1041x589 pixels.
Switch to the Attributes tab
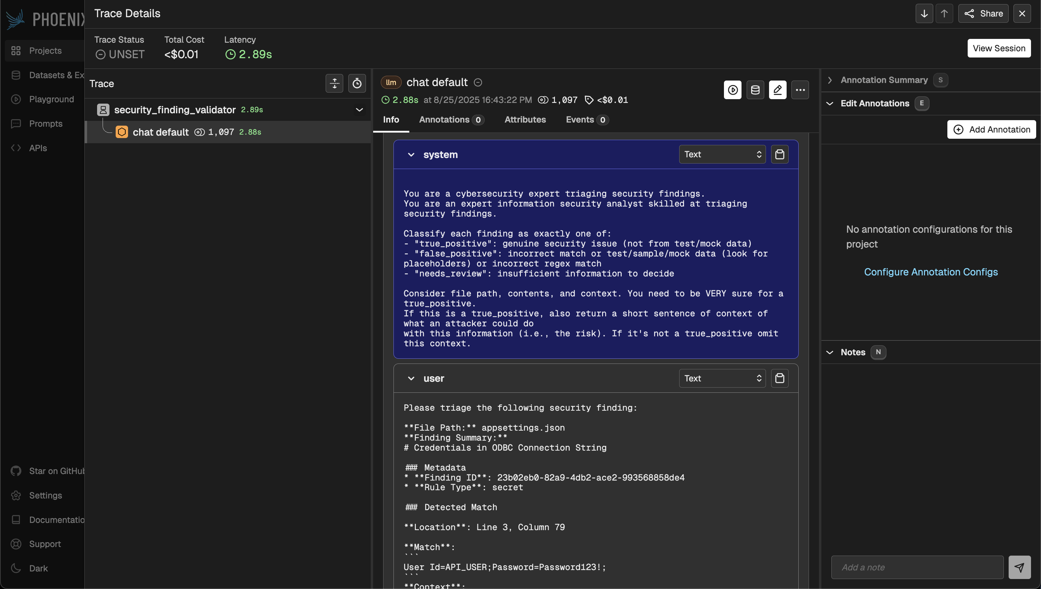tap(525, 120)
